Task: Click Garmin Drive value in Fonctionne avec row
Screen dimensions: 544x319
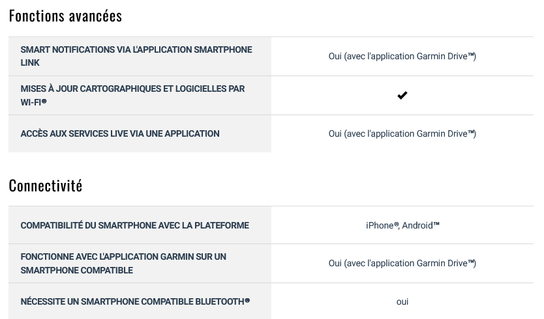Action: click(x=402, y=263)
